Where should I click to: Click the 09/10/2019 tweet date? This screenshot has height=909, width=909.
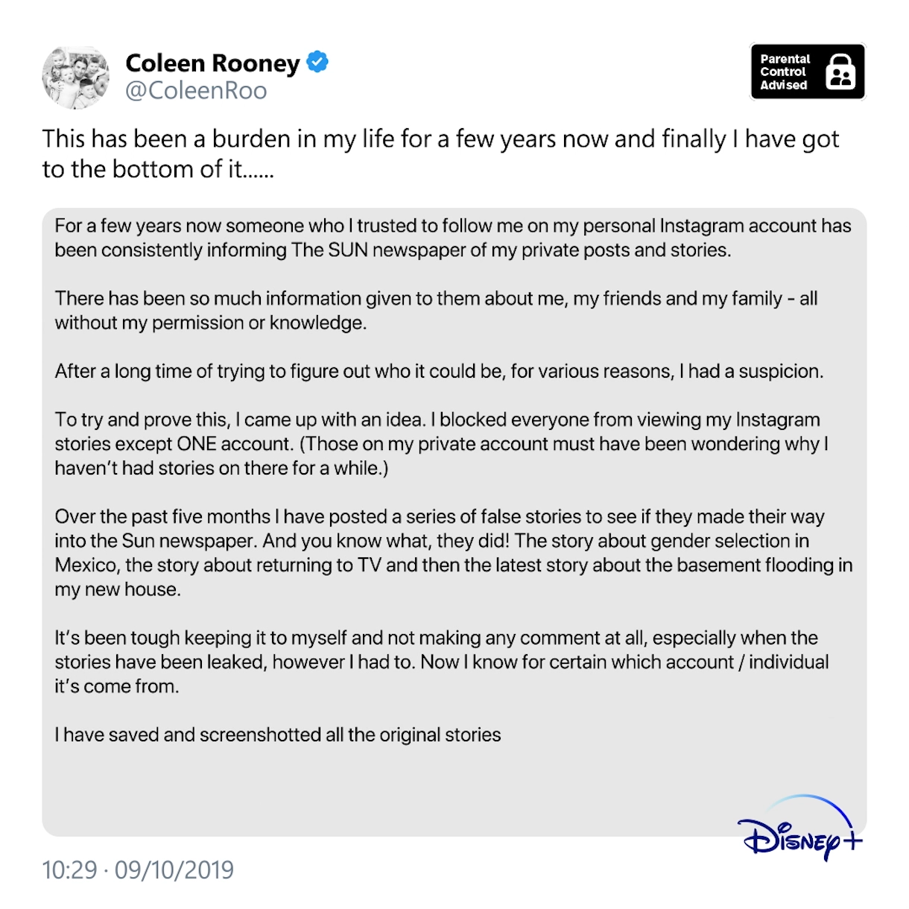tap(174, 870)
